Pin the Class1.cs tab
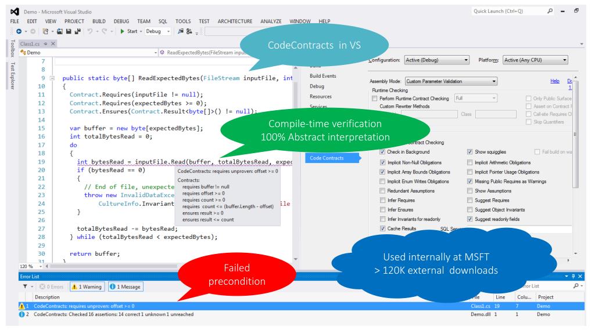595x334 pixels. 45,44
